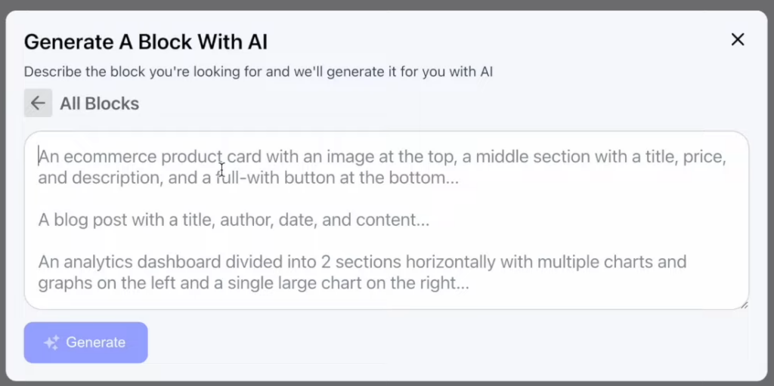The height and width of the screenshot is (386, 774).
Task: Click the back arrow beside All Blocks
Action: pyautogui.click(x=38, y=103)
